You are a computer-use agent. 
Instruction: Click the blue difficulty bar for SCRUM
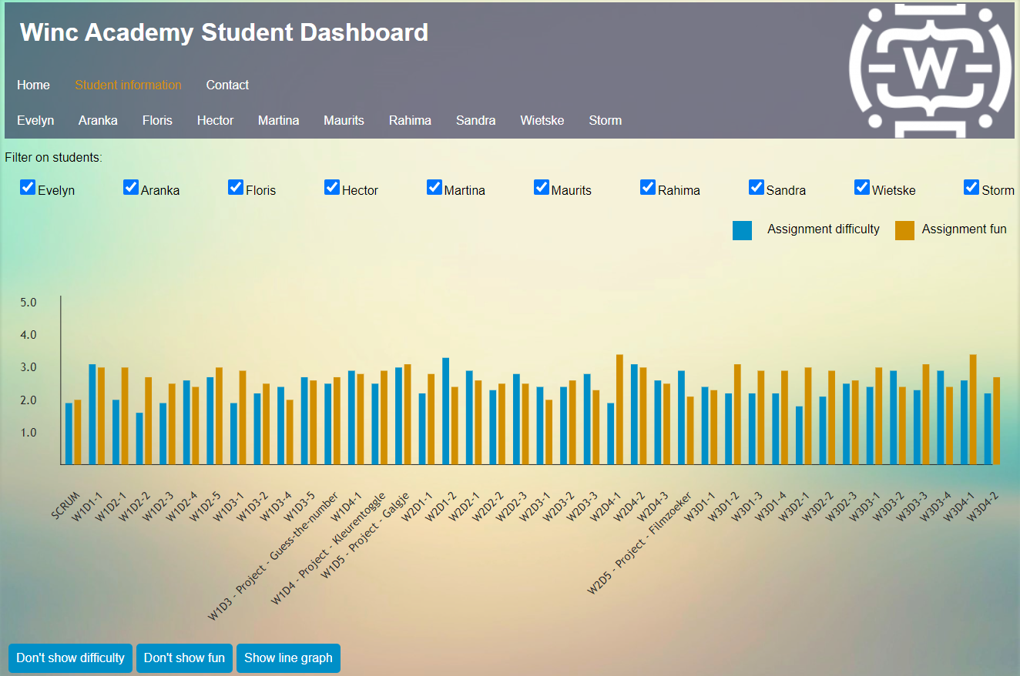pos(69,434)
